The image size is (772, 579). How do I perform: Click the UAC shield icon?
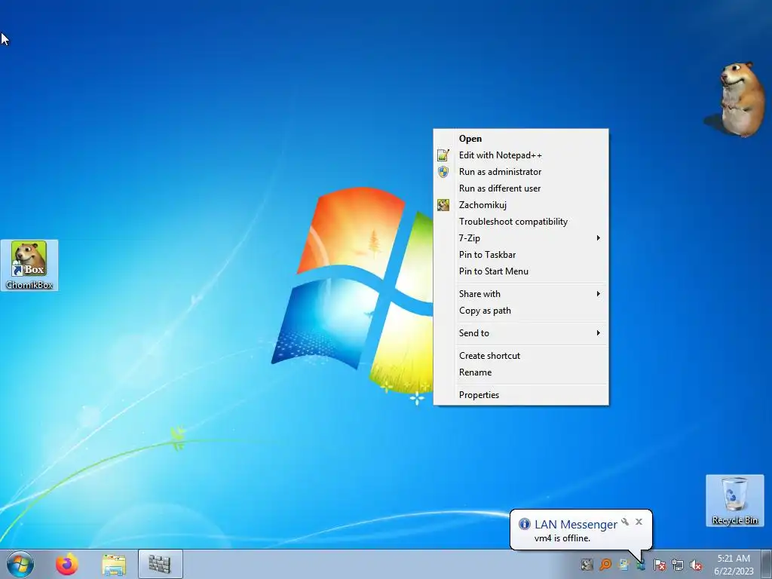click(443, 172)
